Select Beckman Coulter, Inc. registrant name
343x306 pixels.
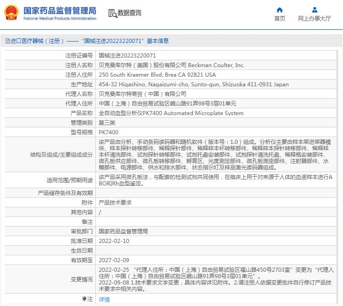216,65
